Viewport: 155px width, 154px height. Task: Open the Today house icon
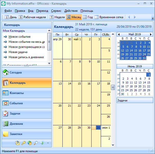click(6, 73)
